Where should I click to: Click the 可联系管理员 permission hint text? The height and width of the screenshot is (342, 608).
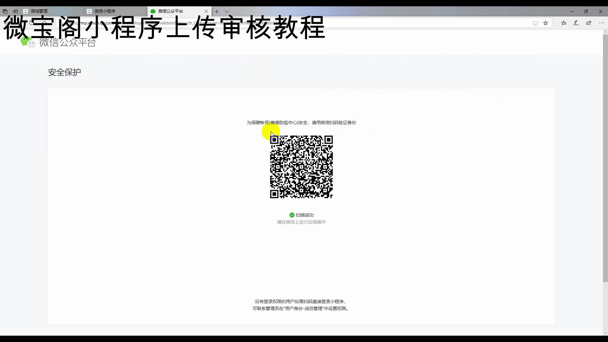coord(301,308)
